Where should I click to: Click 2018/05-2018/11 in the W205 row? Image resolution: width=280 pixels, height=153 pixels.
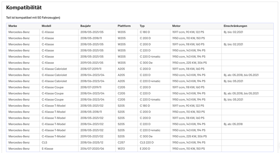[x=91, y=38]
